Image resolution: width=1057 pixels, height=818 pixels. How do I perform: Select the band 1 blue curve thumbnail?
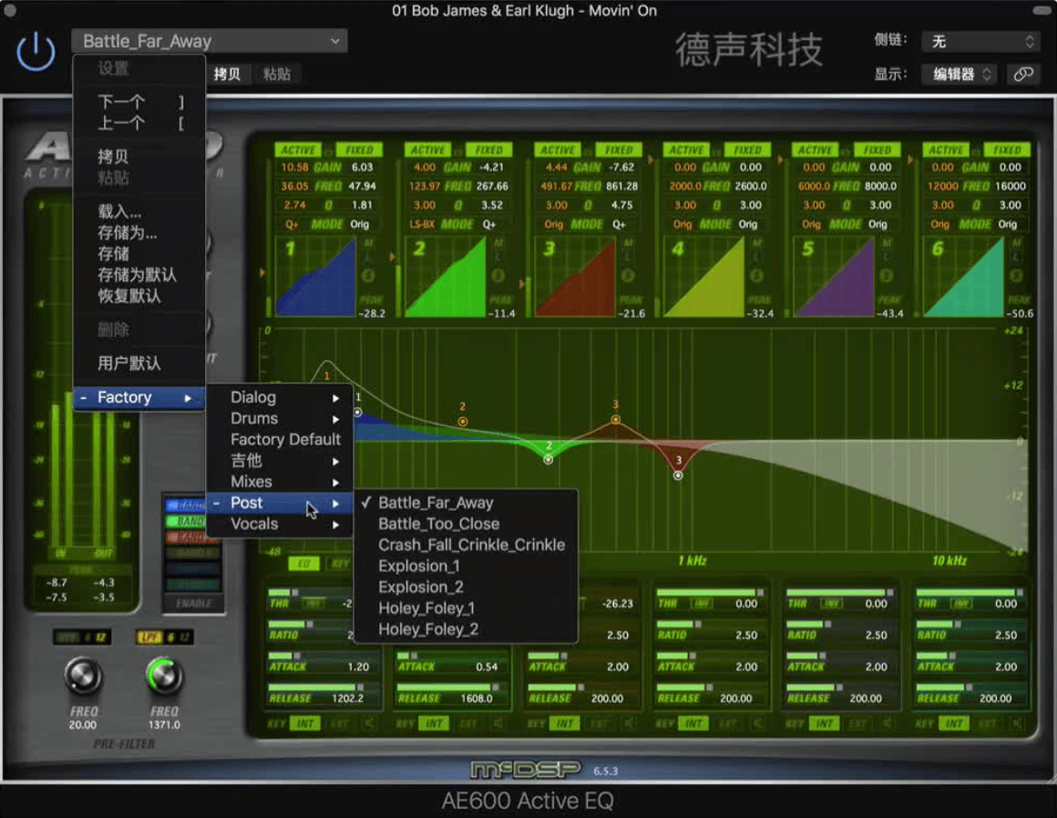pos(316,277)
